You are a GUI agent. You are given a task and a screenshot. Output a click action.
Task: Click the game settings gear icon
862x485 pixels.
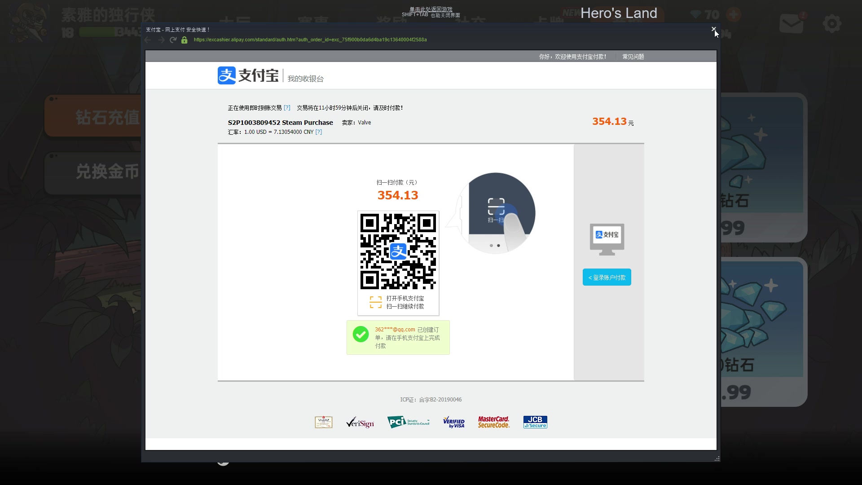click(832, 23)
